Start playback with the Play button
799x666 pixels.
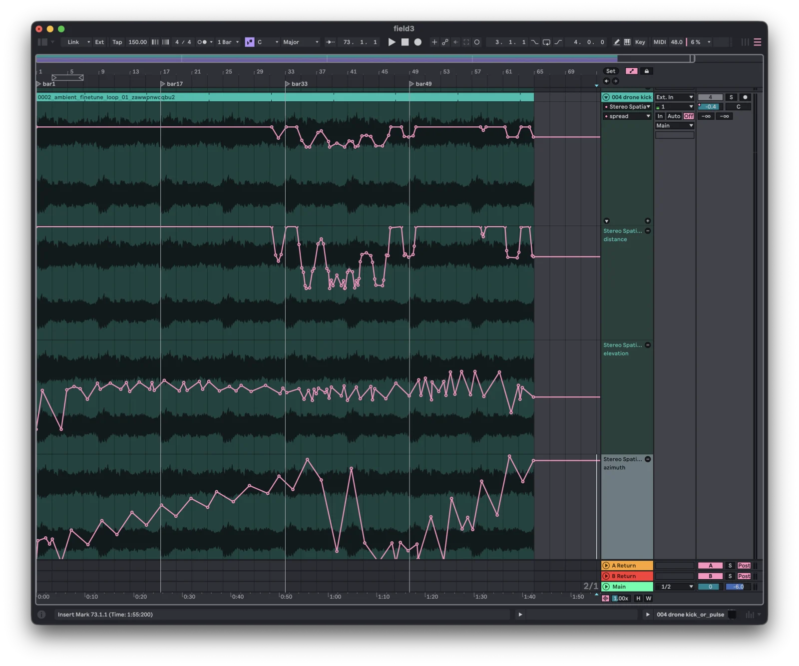pyautogui.click(x=392, y=42)
